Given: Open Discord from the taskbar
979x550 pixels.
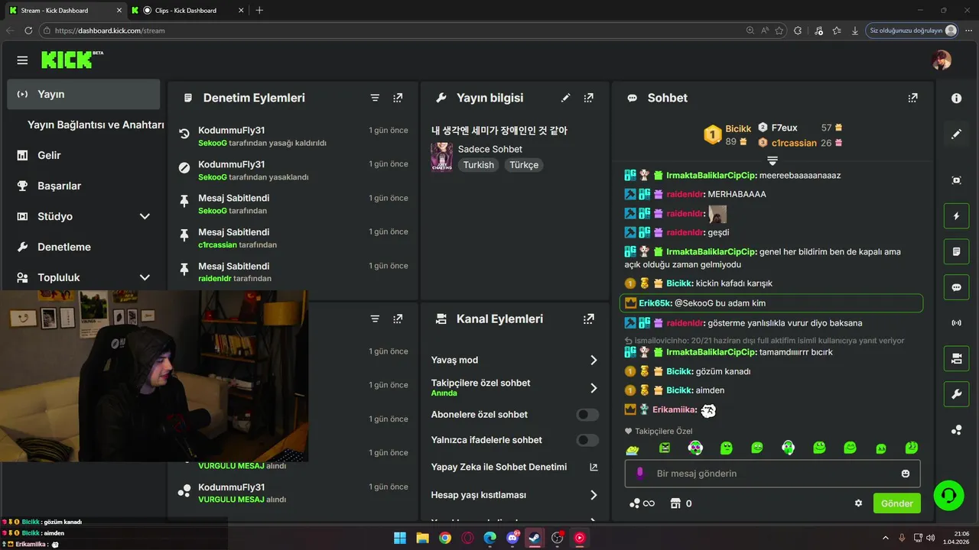Looking at the screenshot, I should (512, 538).
